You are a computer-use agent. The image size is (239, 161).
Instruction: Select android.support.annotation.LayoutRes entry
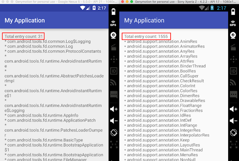coord(162,145)
